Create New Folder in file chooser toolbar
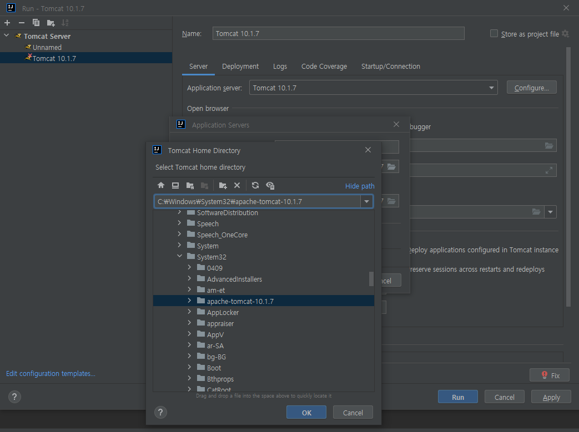579x432 pixels. [223, 186]
